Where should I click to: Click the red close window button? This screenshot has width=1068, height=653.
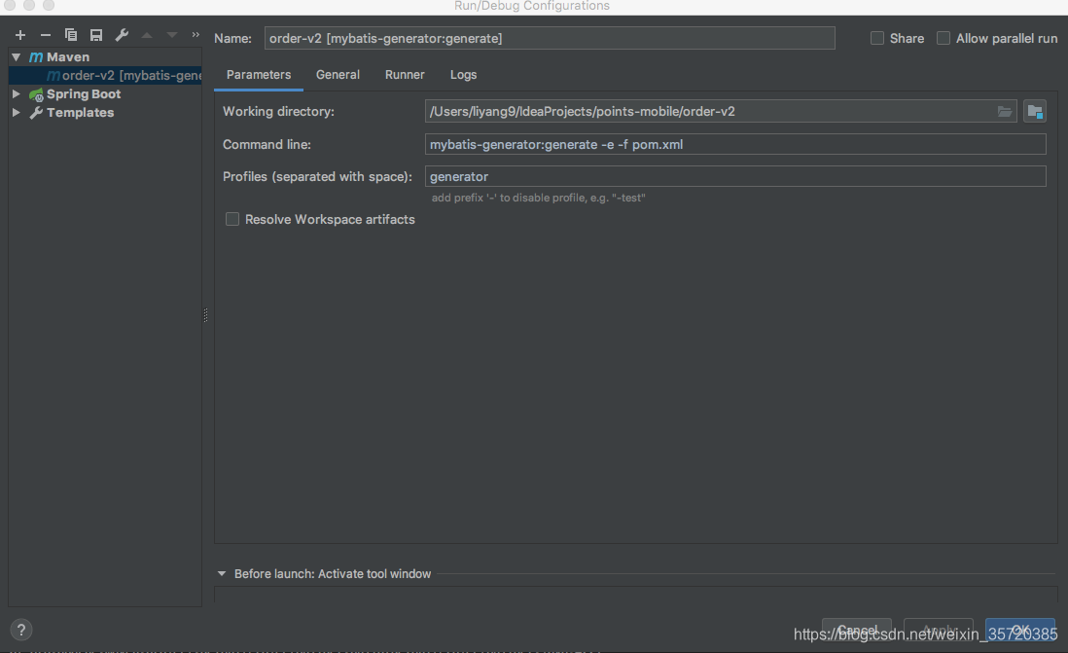pyautogui.click(x=10, y=5)
